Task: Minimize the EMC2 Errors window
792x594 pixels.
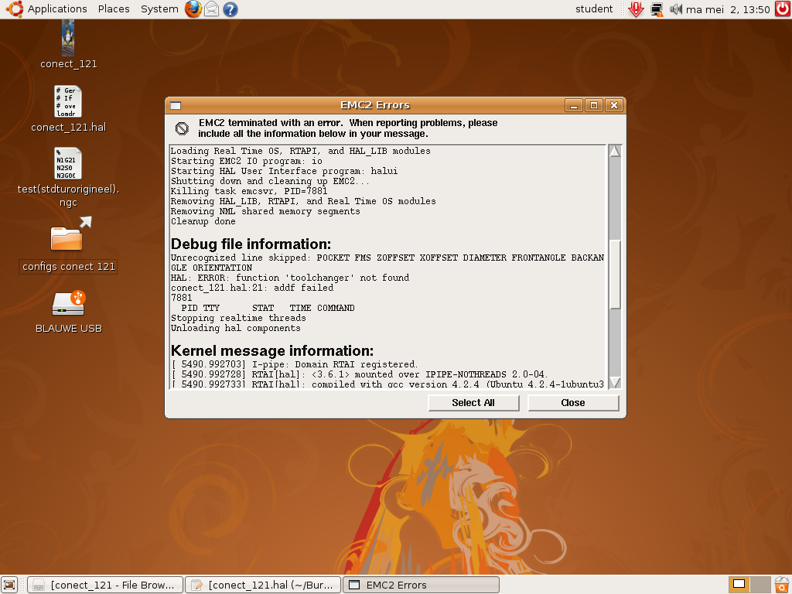Action: 574,105
